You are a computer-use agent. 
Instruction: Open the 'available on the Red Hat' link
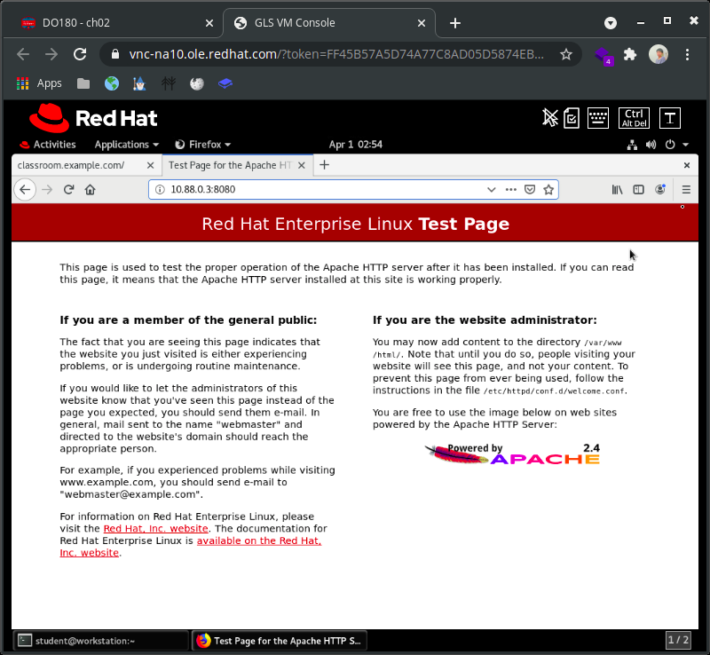click(259, 541)
